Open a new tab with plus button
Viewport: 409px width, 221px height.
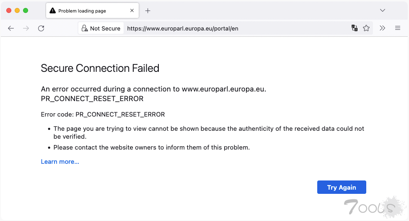coord(148,11)
